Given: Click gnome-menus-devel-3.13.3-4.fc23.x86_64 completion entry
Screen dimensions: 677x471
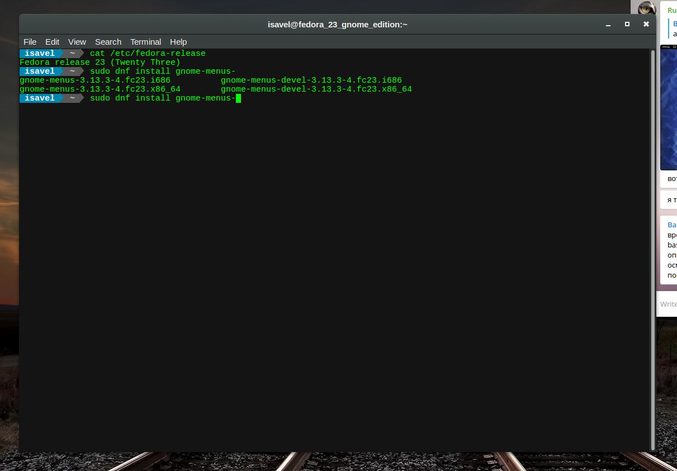Looking at the screenshot, I should click(x=316, y=89).
